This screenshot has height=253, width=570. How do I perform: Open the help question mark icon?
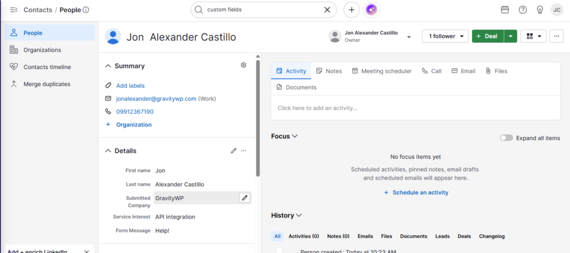pos(523,10)
